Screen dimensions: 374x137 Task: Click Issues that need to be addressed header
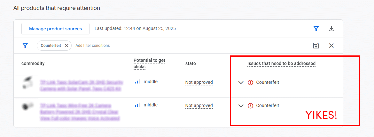[281, 63]
